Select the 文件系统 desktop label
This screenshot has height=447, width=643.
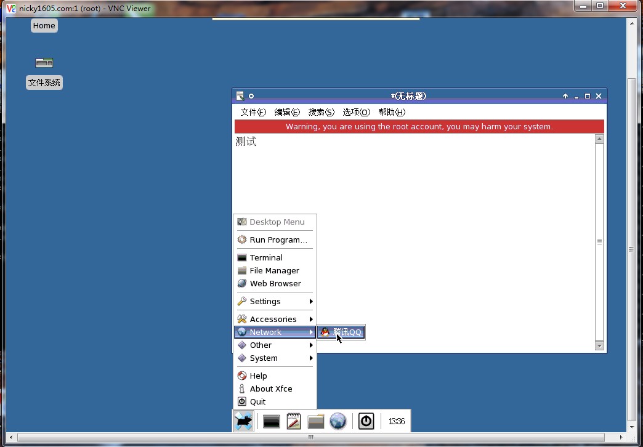point(44,83)
